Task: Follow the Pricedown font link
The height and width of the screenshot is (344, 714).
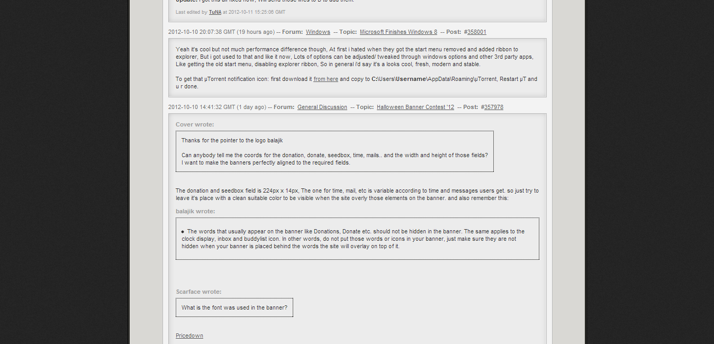Action: 189,336
